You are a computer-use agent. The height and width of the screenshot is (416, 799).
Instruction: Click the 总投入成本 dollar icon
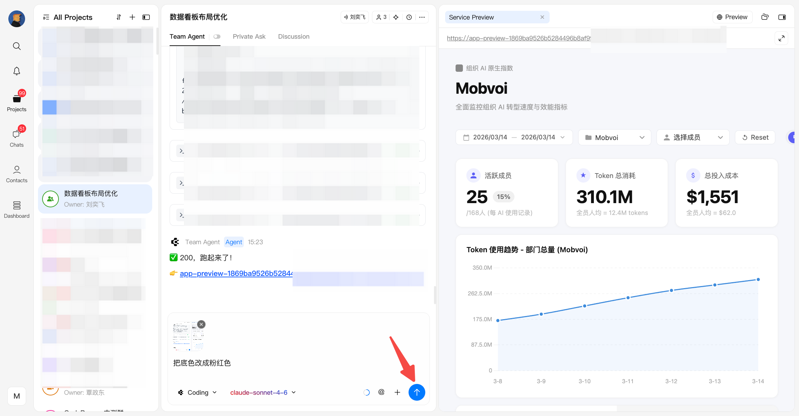(x=693, y=176)
